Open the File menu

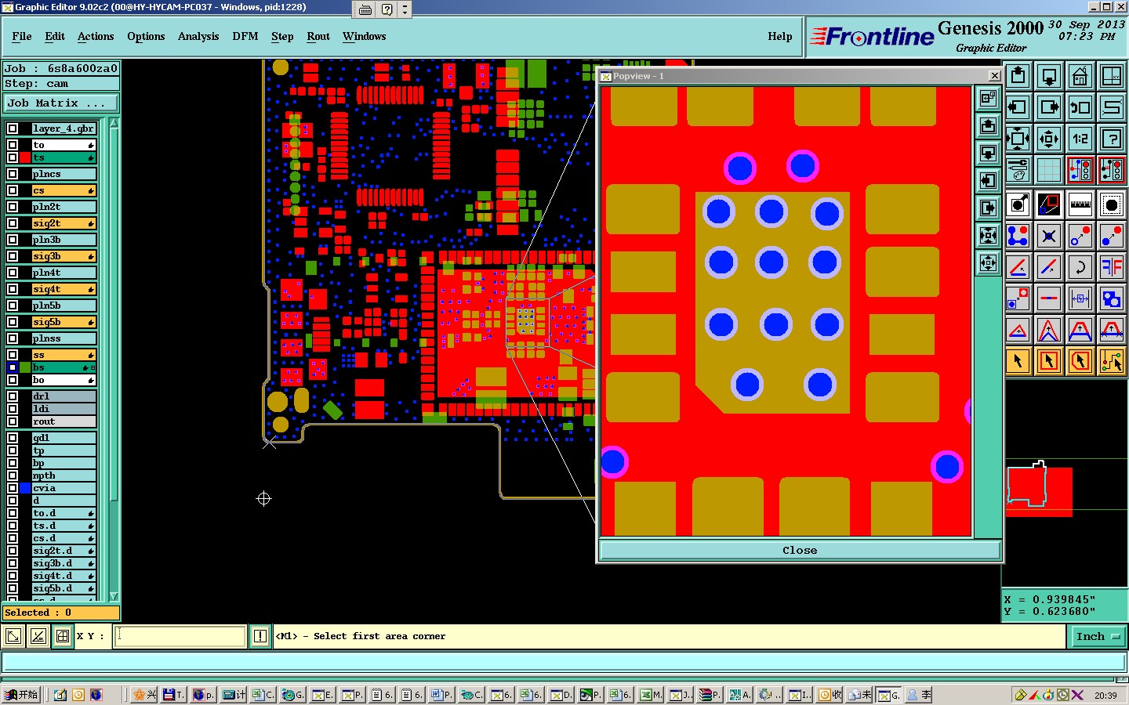22,36
